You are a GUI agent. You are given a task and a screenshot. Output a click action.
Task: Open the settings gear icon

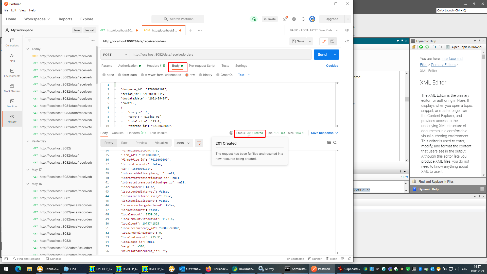click(x=294, y=19)
